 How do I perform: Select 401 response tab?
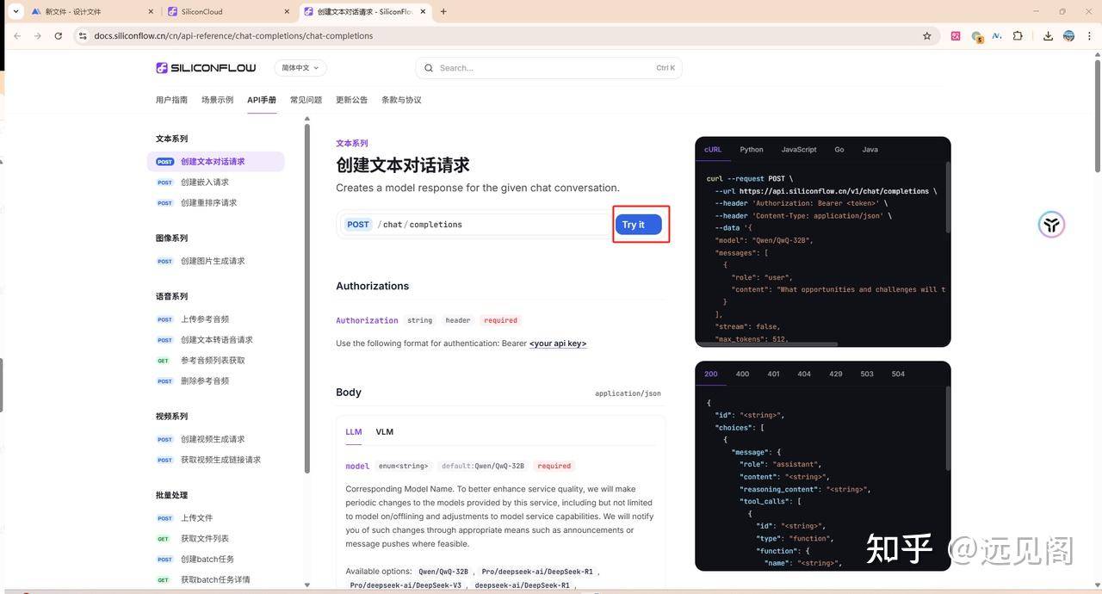pyautogui.click(x=773, y=374)
